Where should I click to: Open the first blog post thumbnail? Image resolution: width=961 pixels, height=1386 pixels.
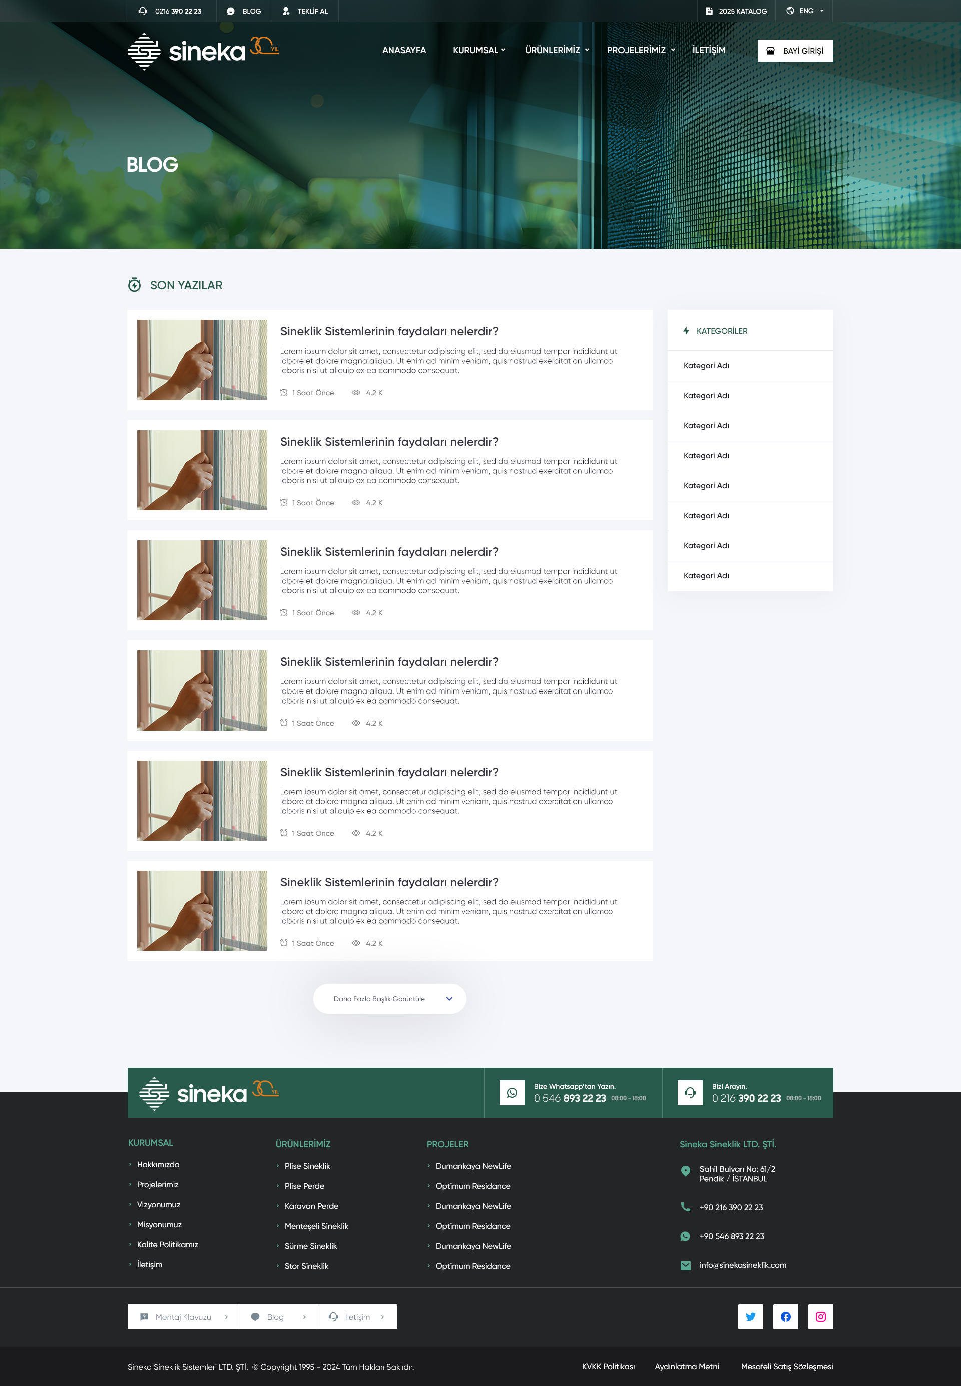tap(202, 360)
